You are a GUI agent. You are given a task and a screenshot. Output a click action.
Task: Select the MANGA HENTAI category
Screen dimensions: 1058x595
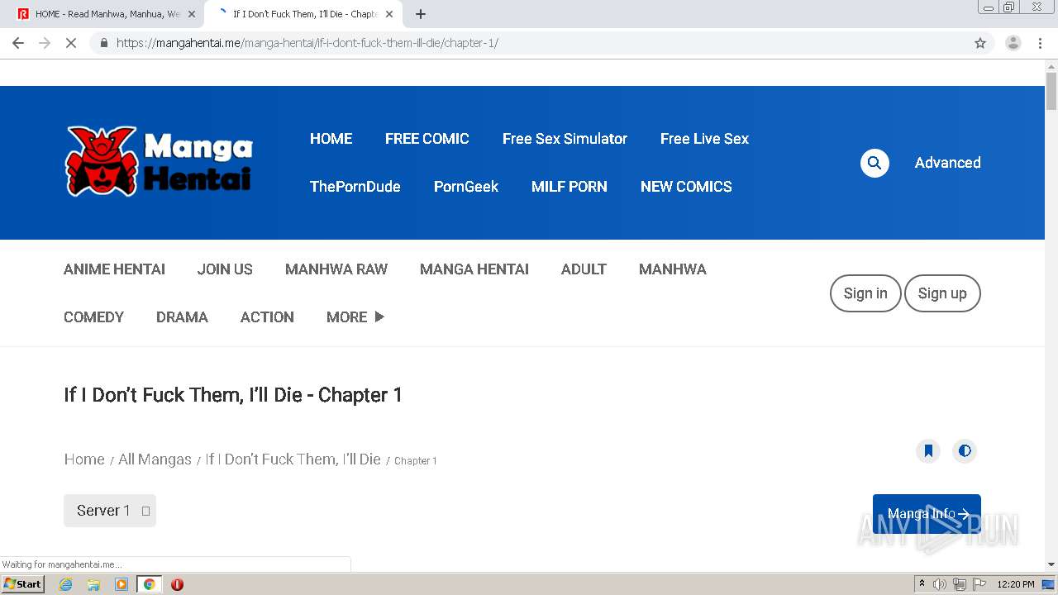coord(474,269)
